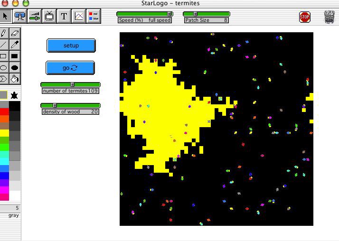Screen dimensions: 339x241
Task: Open the trash can icon
Action: pos(329,18)
